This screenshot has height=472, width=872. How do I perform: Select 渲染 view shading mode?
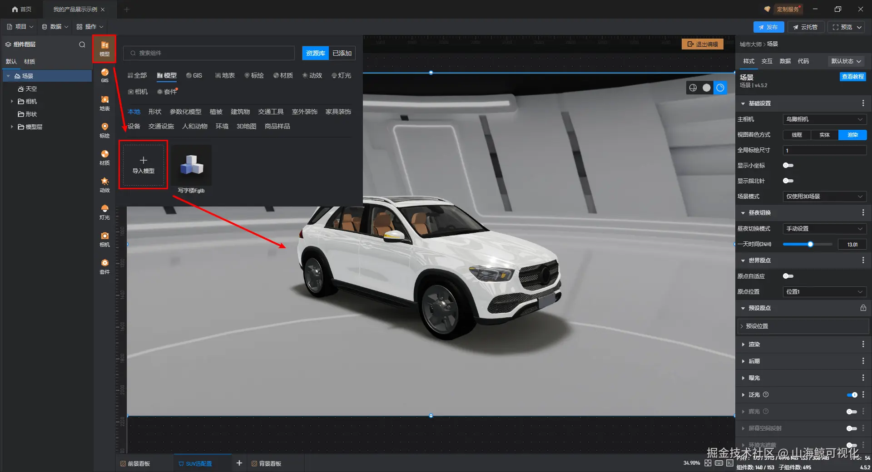[x=852, y=135]
